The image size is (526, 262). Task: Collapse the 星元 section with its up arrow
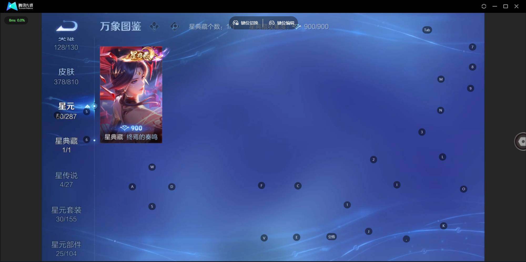tap(87, 106)
